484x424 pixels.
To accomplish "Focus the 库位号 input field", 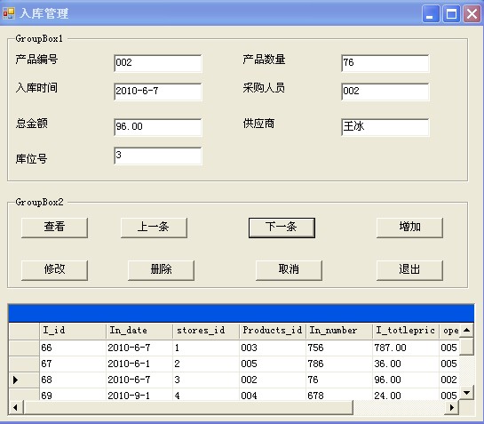I will (x=158, y=156).
